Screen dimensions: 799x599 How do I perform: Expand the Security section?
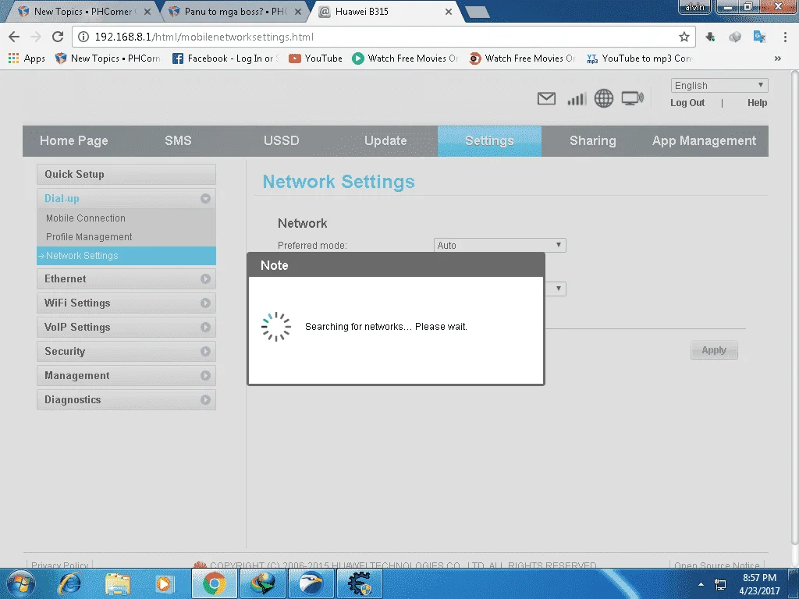coord(126,352)
